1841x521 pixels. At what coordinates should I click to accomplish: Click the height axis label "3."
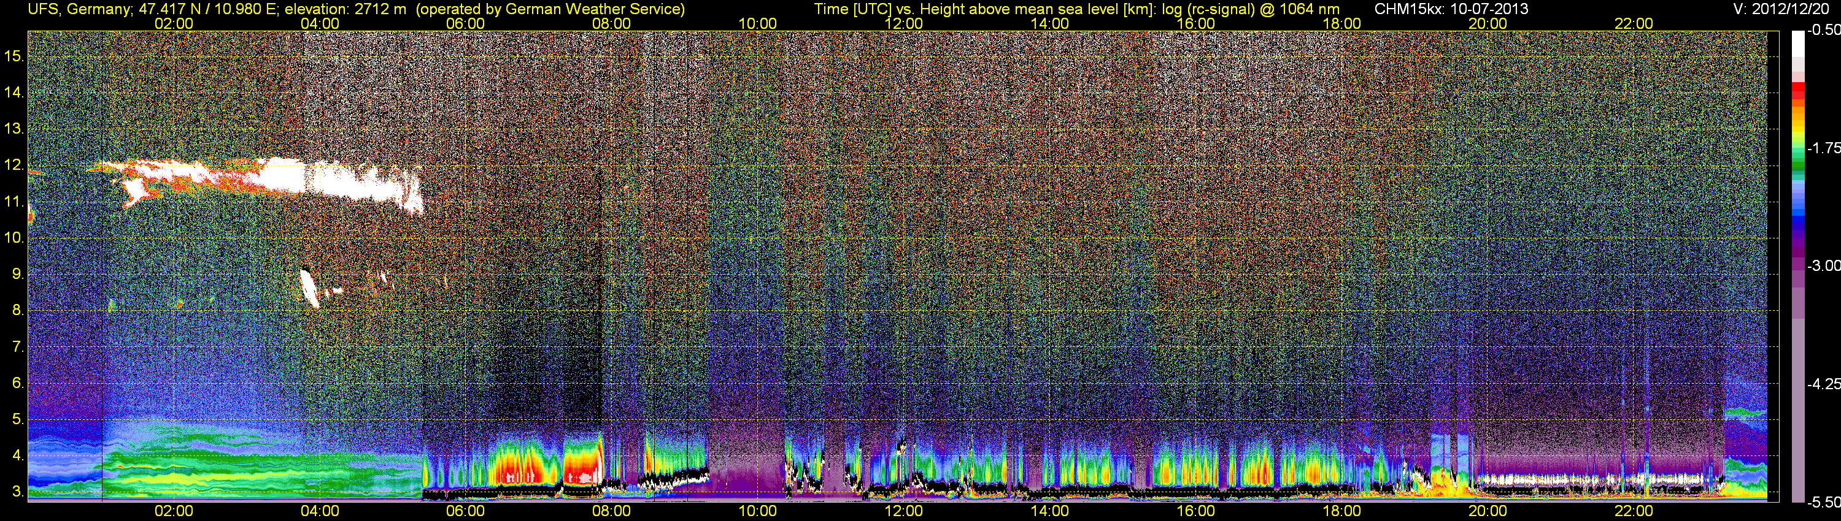pyautogui.click(x=18, y=492)
